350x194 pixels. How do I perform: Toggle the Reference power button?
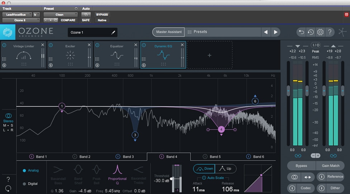pyautogui.click(x=321, y=177)
